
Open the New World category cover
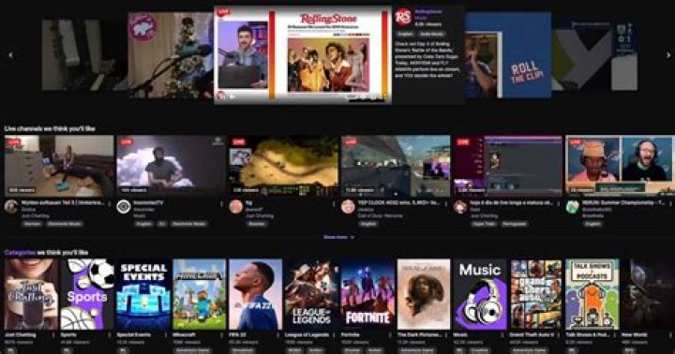point(648,294)
